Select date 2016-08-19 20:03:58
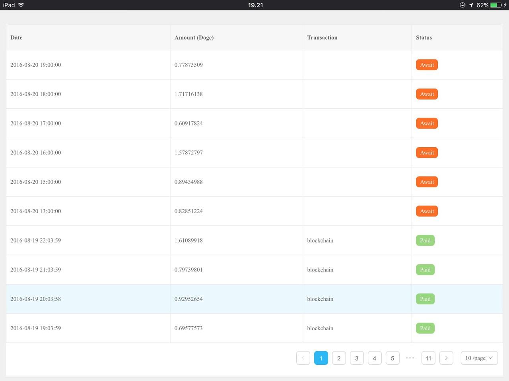 (36, 299)
